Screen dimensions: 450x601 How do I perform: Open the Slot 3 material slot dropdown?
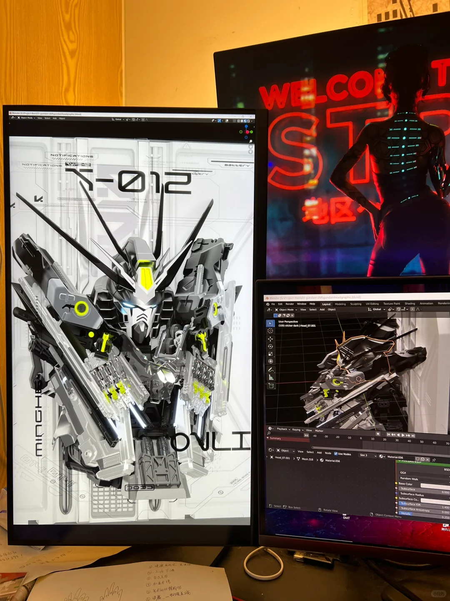click(367, 455)
